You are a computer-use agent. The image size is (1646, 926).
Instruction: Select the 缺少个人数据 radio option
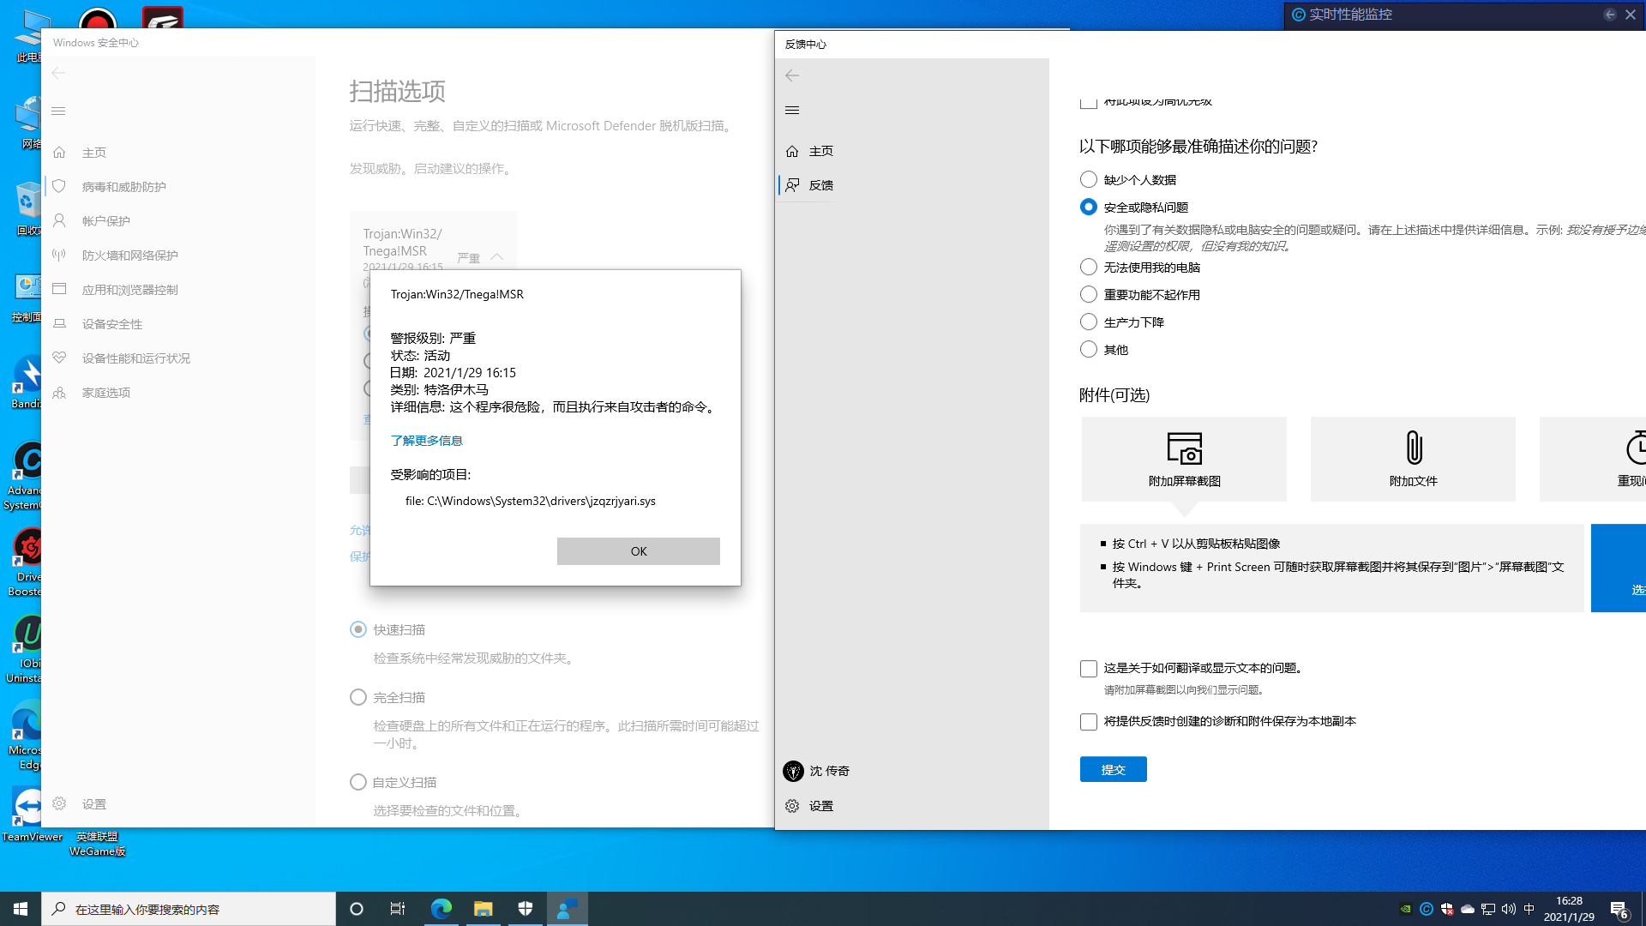pos(1088,179)
